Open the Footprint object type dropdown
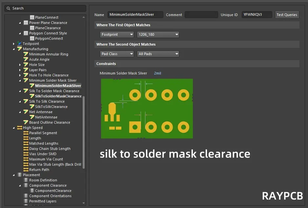Image resolution: width=308 pixels, height=208 pixels. pos(117,34)
